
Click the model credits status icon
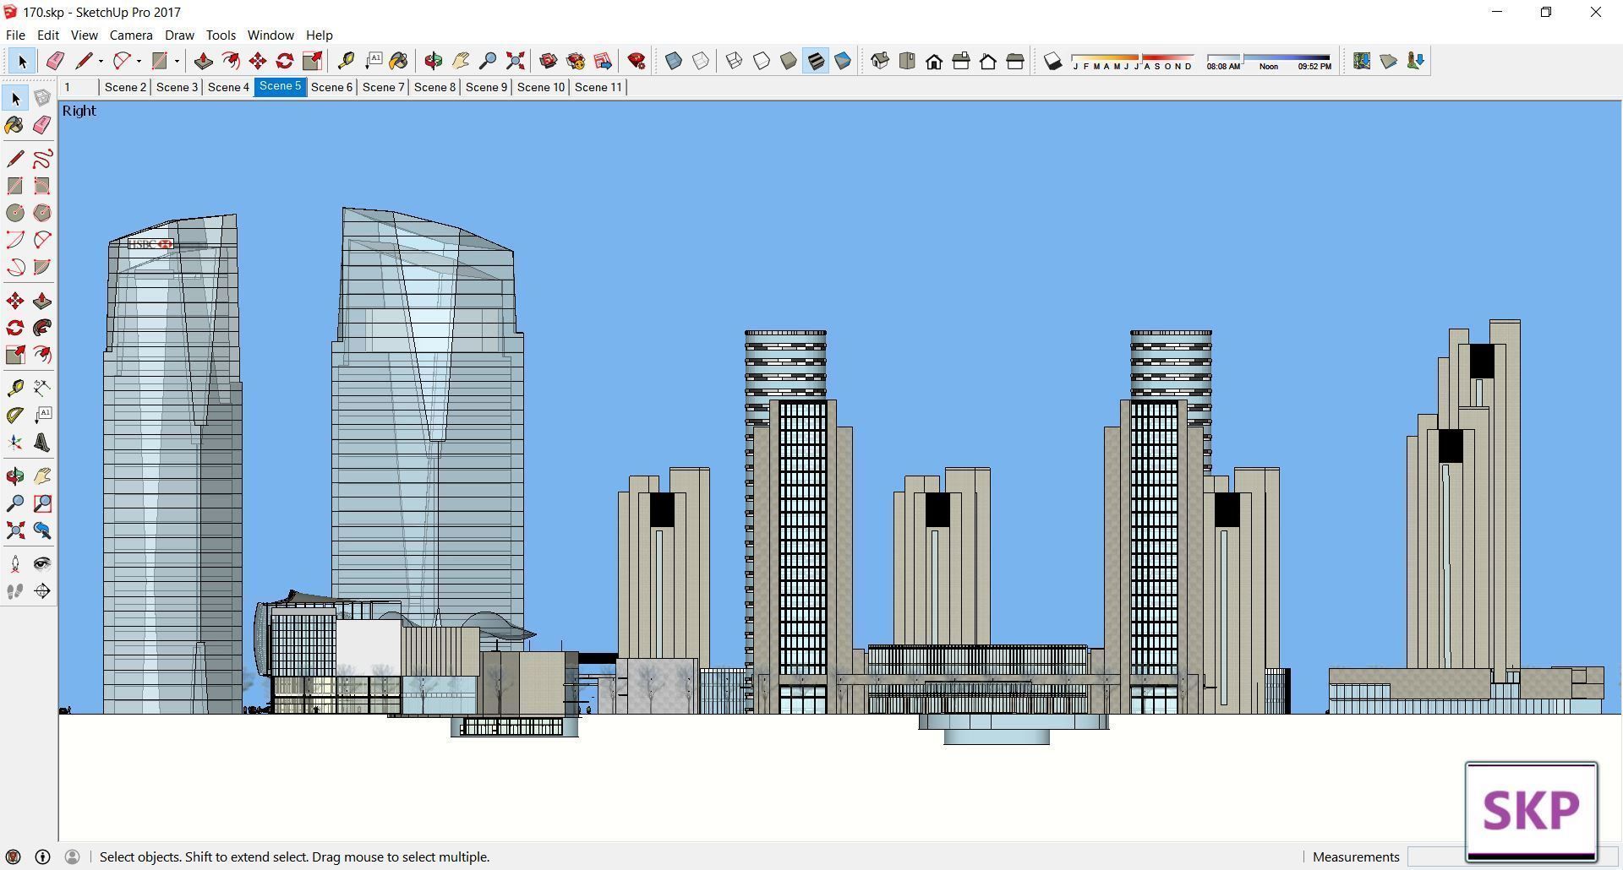pos(42,856)
